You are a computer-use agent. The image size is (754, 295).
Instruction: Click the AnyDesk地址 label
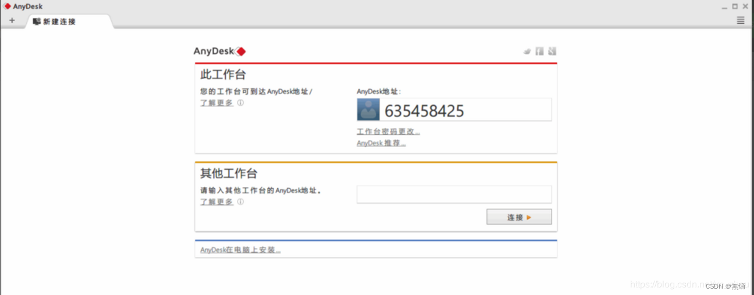tap(379, 91)
